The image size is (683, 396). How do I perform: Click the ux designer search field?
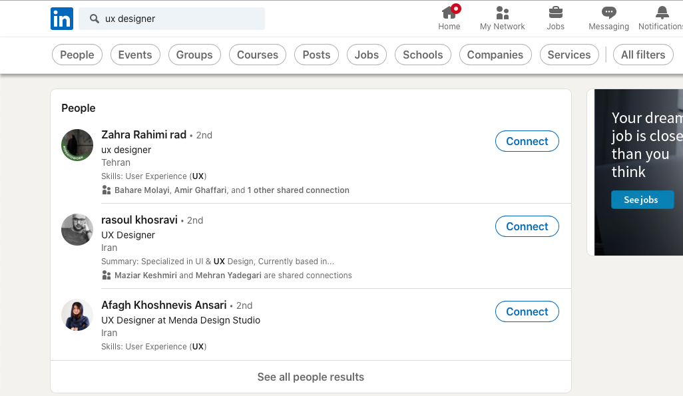172,19
